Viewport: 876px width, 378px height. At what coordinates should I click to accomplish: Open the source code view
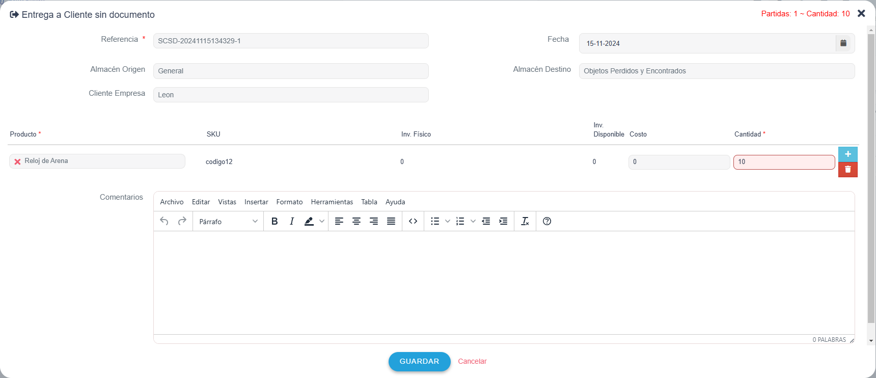pyautogui.click(x=413, y=221)
